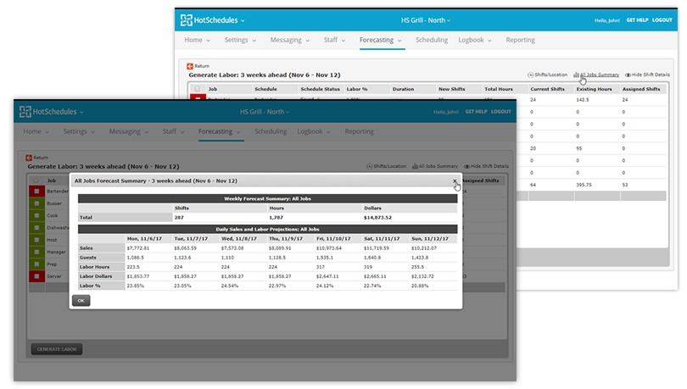Open the Scheduling tab in the bright window

click(x=432, y=40)
